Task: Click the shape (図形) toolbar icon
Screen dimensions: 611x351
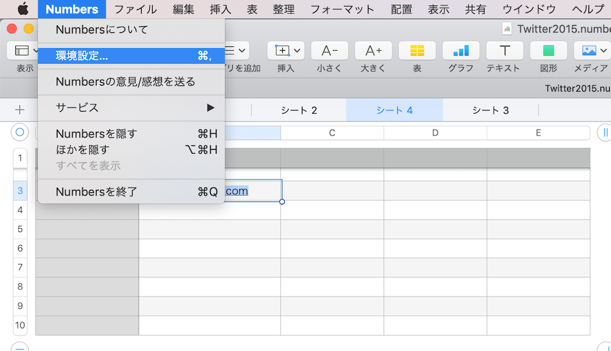Action: [548, 51]
